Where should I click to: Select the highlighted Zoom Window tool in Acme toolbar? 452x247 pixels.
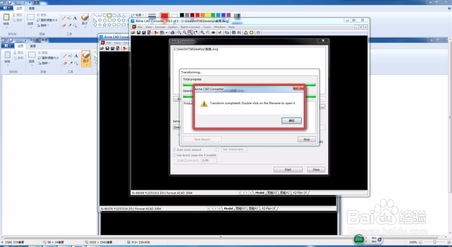point(190,33)
